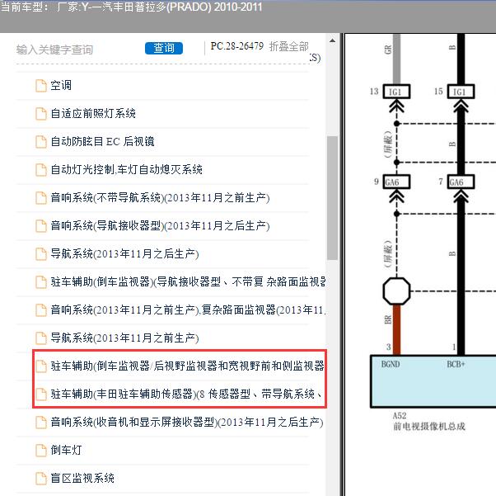
Task: Select 音响系统(不带导航系统)(2013年11月之前生产)
Action: pos(160,198)
